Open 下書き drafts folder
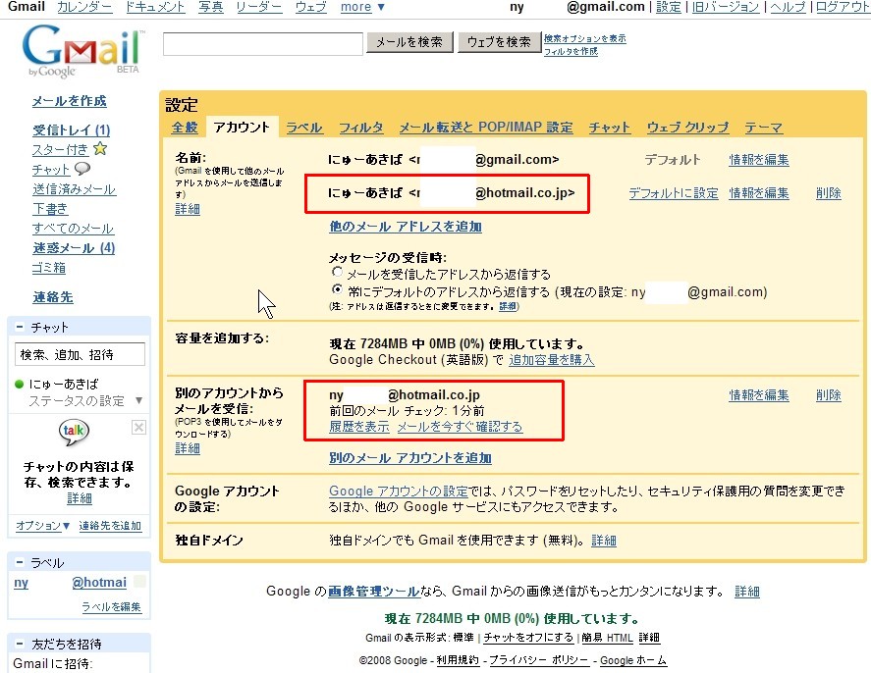871x673 pixels. [50, 209]
